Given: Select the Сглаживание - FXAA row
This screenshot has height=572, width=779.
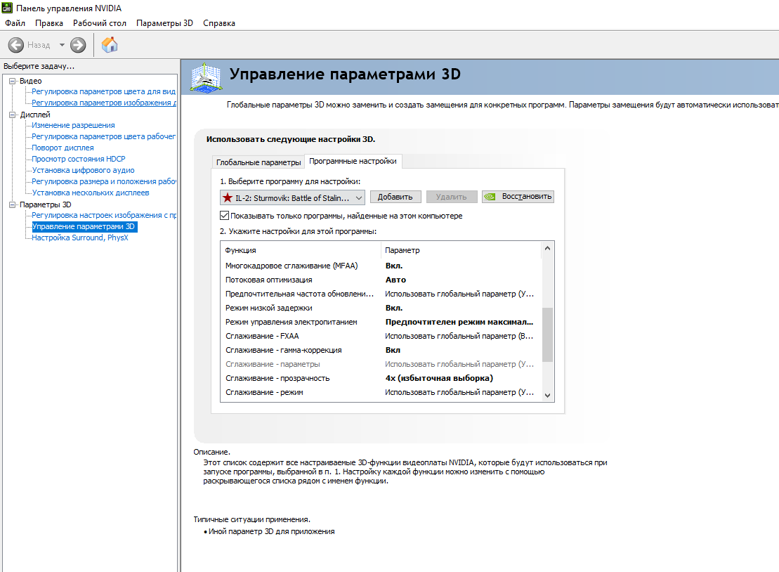Looking at the screenshot, I should 380,336.
